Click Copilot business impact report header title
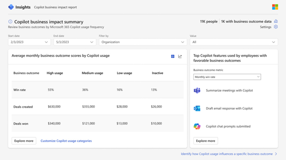Image resolution: width=286 pixels, height=160 pixels. [55, 7]
